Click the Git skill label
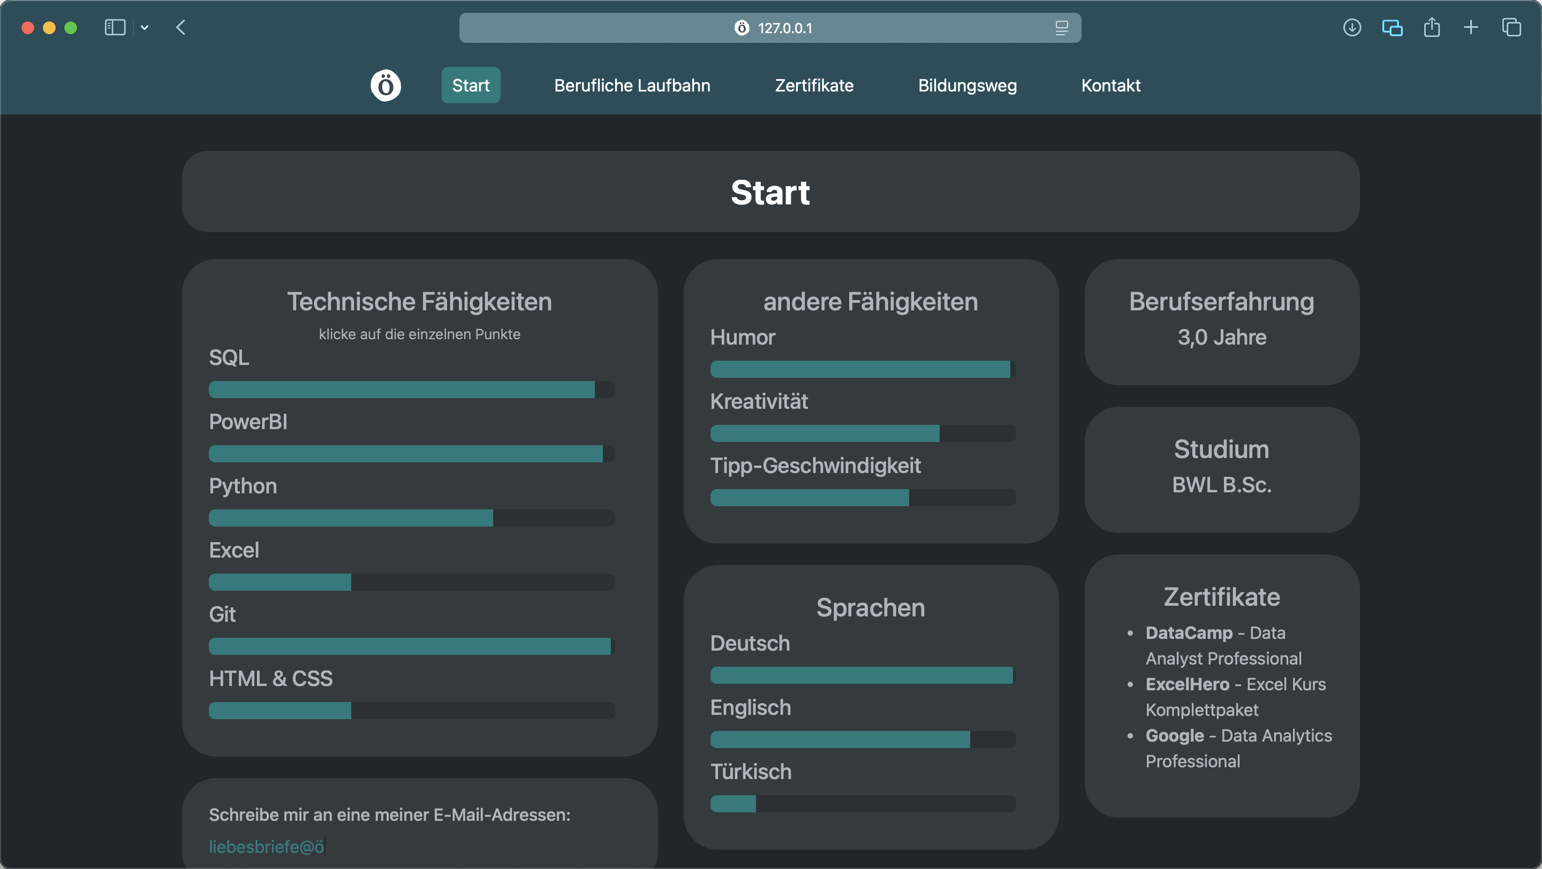 [x=222, y=615]
